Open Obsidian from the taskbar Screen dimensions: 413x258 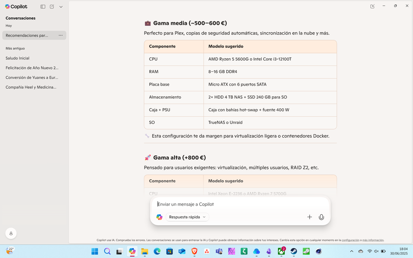[x=268, y=252]
